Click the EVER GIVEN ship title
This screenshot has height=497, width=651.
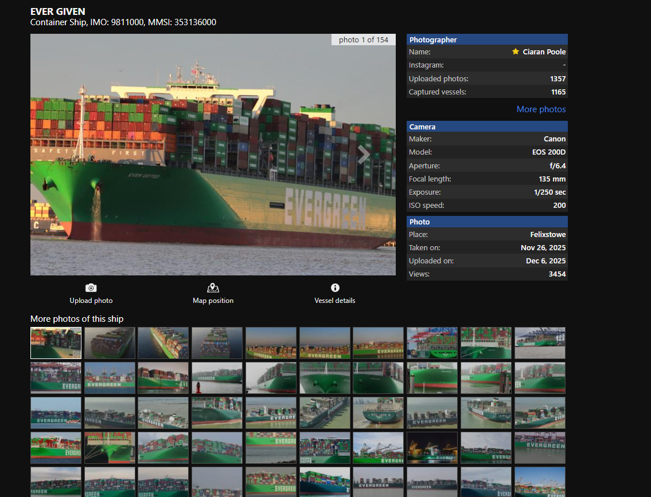[58, 11]
